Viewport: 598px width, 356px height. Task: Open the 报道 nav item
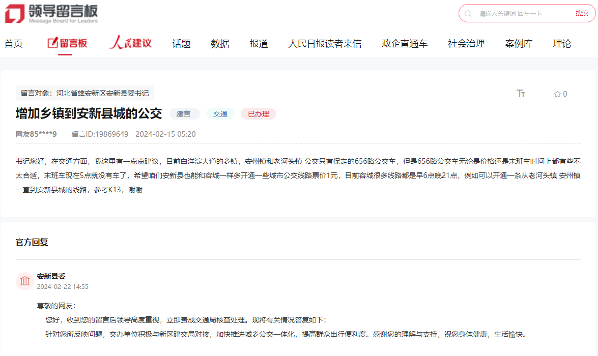coord(259,44)
